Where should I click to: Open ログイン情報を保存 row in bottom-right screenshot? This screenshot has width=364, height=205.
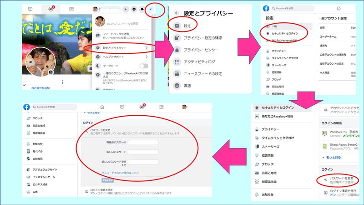click(339, 193)
